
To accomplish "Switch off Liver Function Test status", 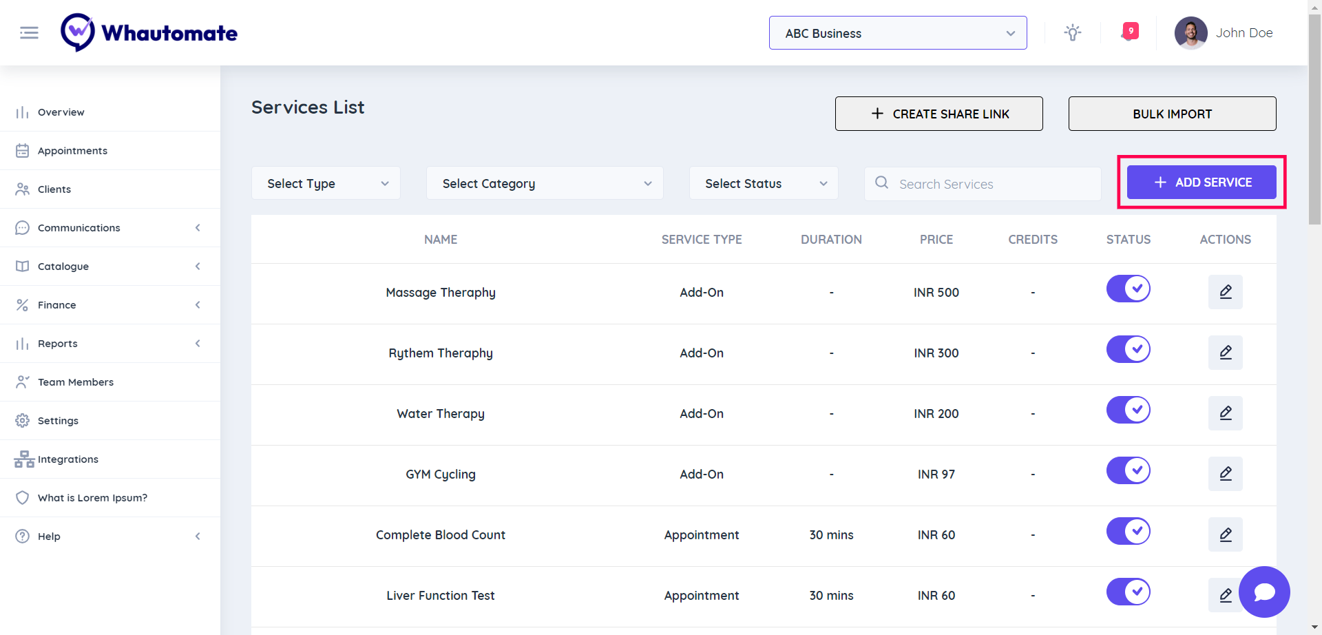I will [1128, 592].
